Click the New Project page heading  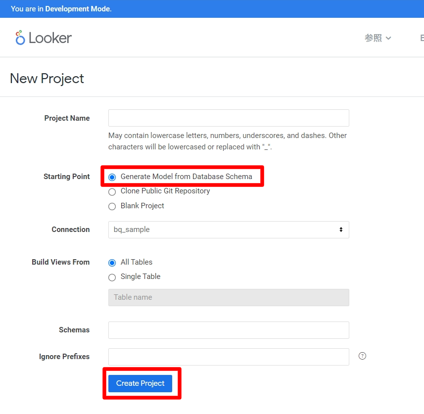[47, 79]
